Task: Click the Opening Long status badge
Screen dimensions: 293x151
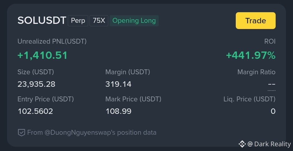Action: click(x=134, y=21)
